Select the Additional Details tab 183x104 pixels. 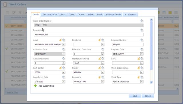point(113,15)
